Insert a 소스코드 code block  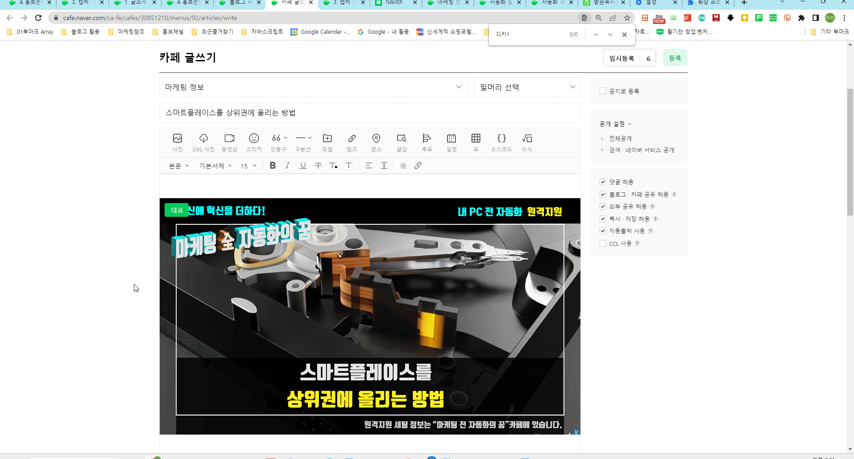coord(501,143)
